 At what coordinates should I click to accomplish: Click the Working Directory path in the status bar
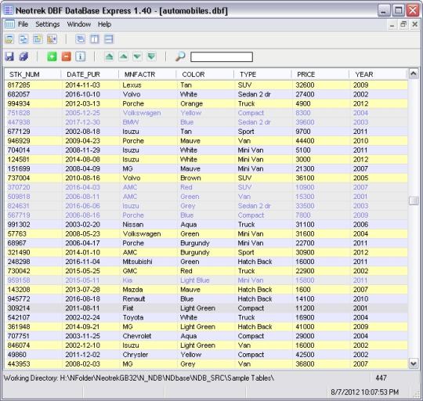tap(139, 378)
